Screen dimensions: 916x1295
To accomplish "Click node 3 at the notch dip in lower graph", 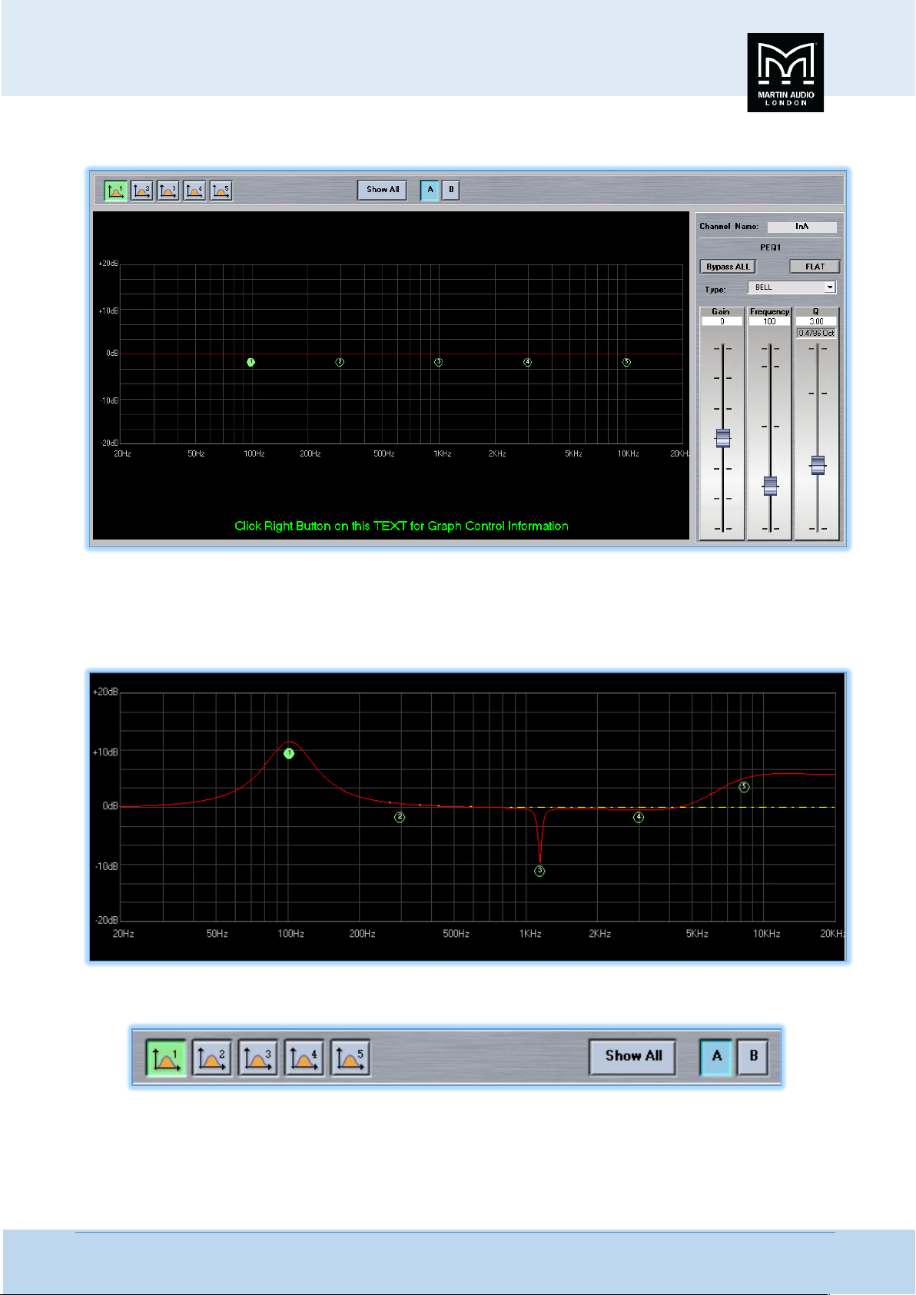I will (x=539, y=871).
